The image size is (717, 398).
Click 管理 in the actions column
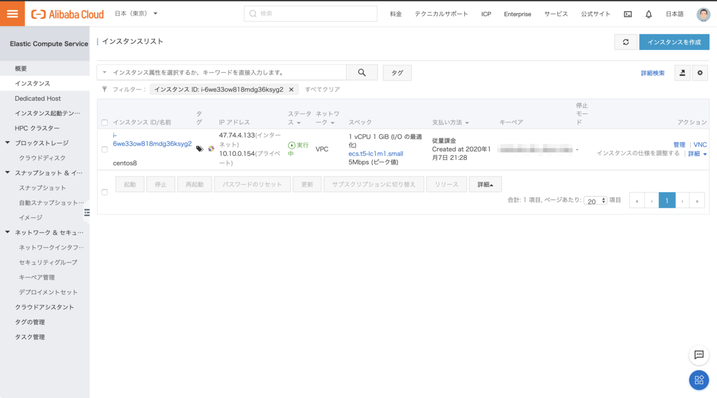click(x=679, y=145)
